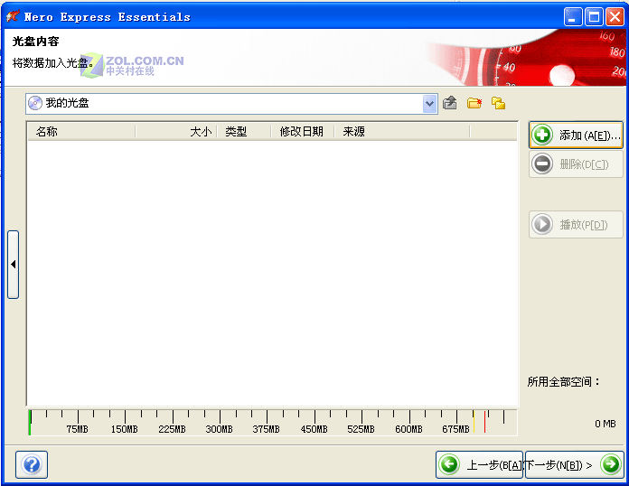The width and height of the screenshot is (629, 486).
Task: Click the go up one folder icon
Action: pyautogui.click(x=450, y=103)
